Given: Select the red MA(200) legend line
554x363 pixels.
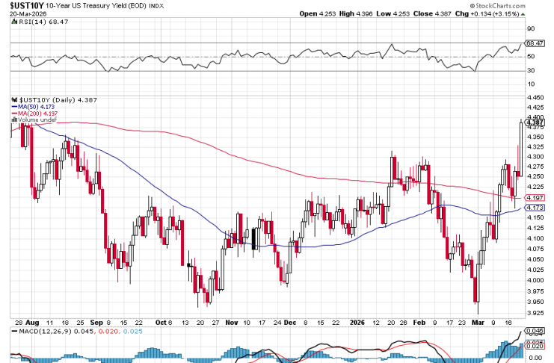Looking at the screenshot, I should [x=15, y=114].
